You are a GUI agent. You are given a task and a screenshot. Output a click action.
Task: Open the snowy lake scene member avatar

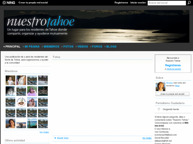(x=43, y=80)
